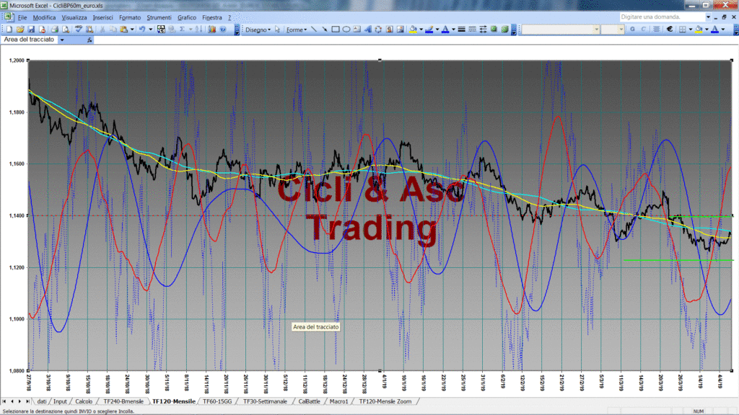The image size is (739, 415).
Task: Click the drawing Font Color A swatch
Action: click(445, 29)
